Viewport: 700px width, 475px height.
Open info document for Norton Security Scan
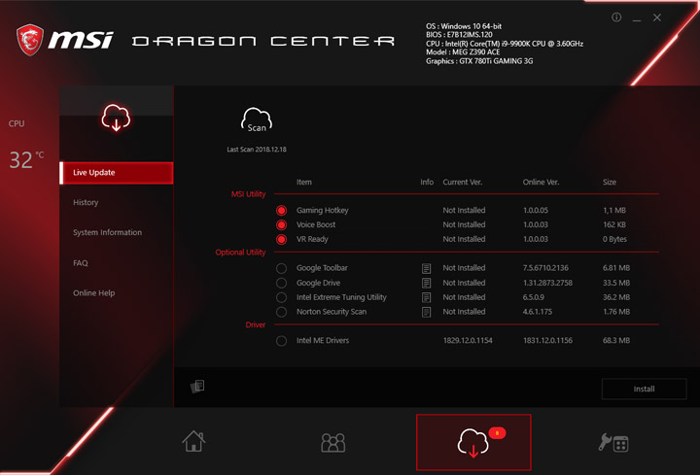(427, 312)
